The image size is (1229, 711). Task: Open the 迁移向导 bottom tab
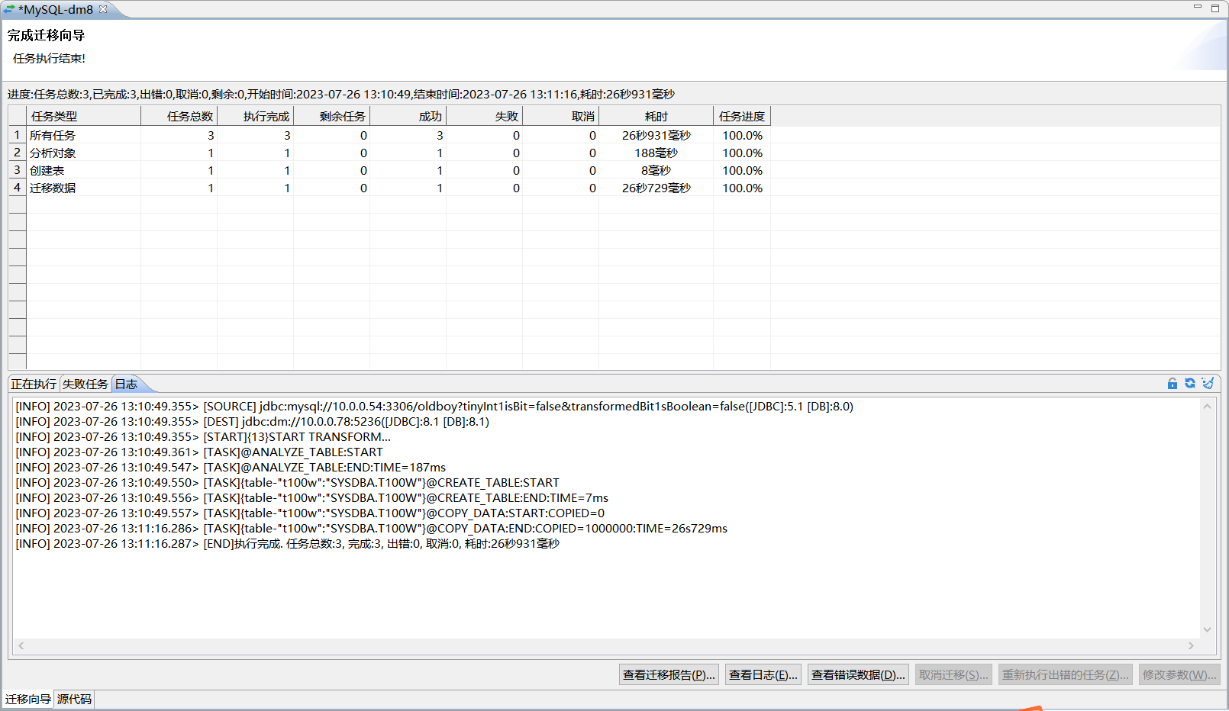click(28, 700)
